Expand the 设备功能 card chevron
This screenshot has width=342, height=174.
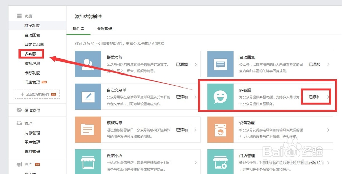click(328, 130)
